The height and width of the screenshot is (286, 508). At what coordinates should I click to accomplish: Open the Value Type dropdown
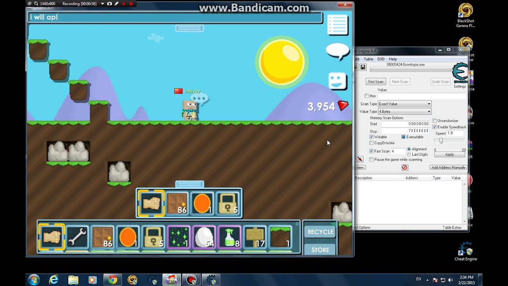click(404, 112)
